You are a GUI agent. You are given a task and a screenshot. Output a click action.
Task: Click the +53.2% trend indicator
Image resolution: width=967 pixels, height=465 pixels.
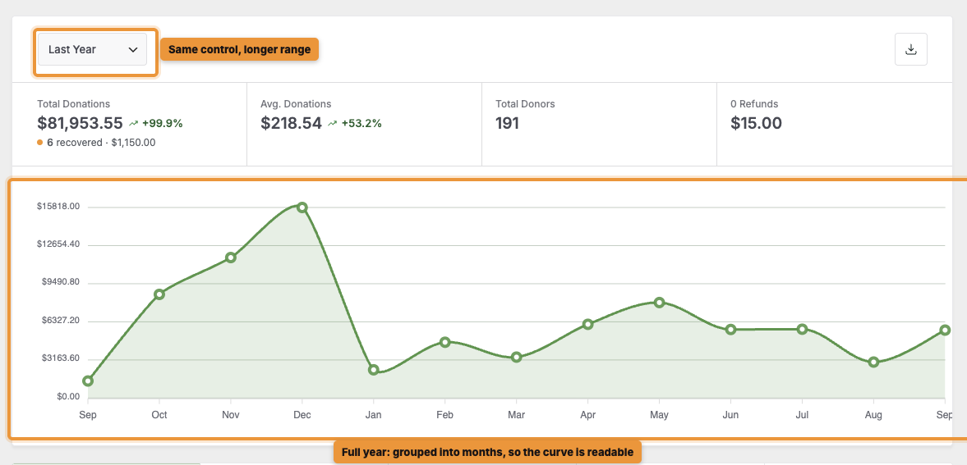(x=355, y=123)
